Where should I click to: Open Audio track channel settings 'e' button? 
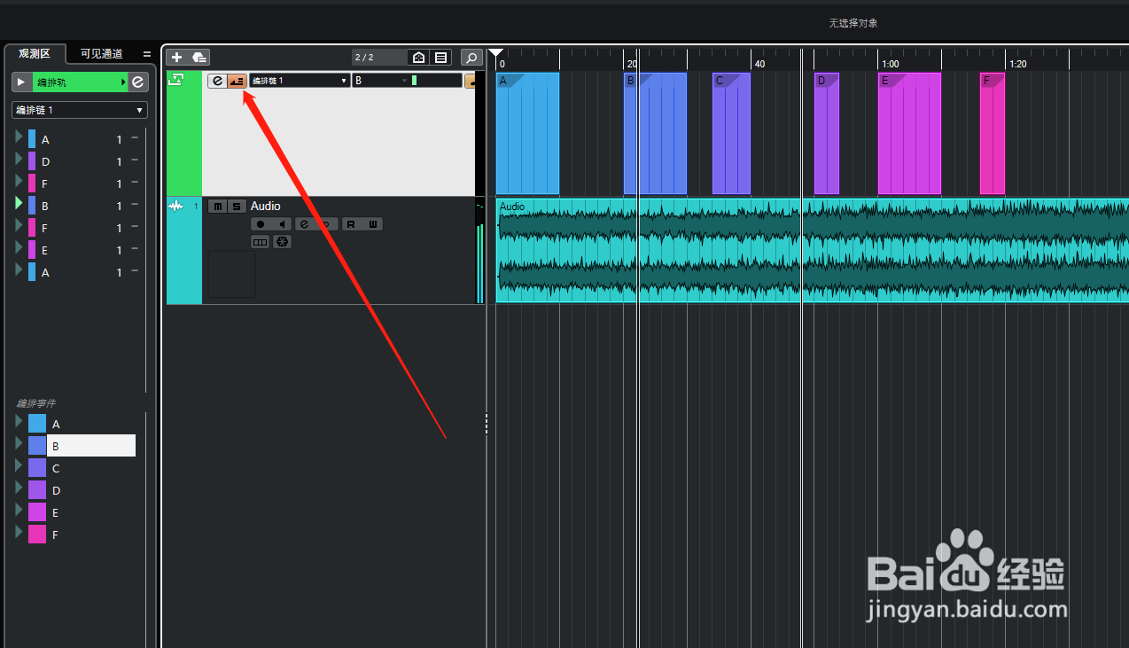tap(304, 224)
